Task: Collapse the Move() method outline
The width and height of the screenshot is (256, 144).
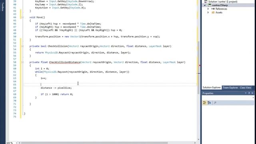Action: click(22, 17)
